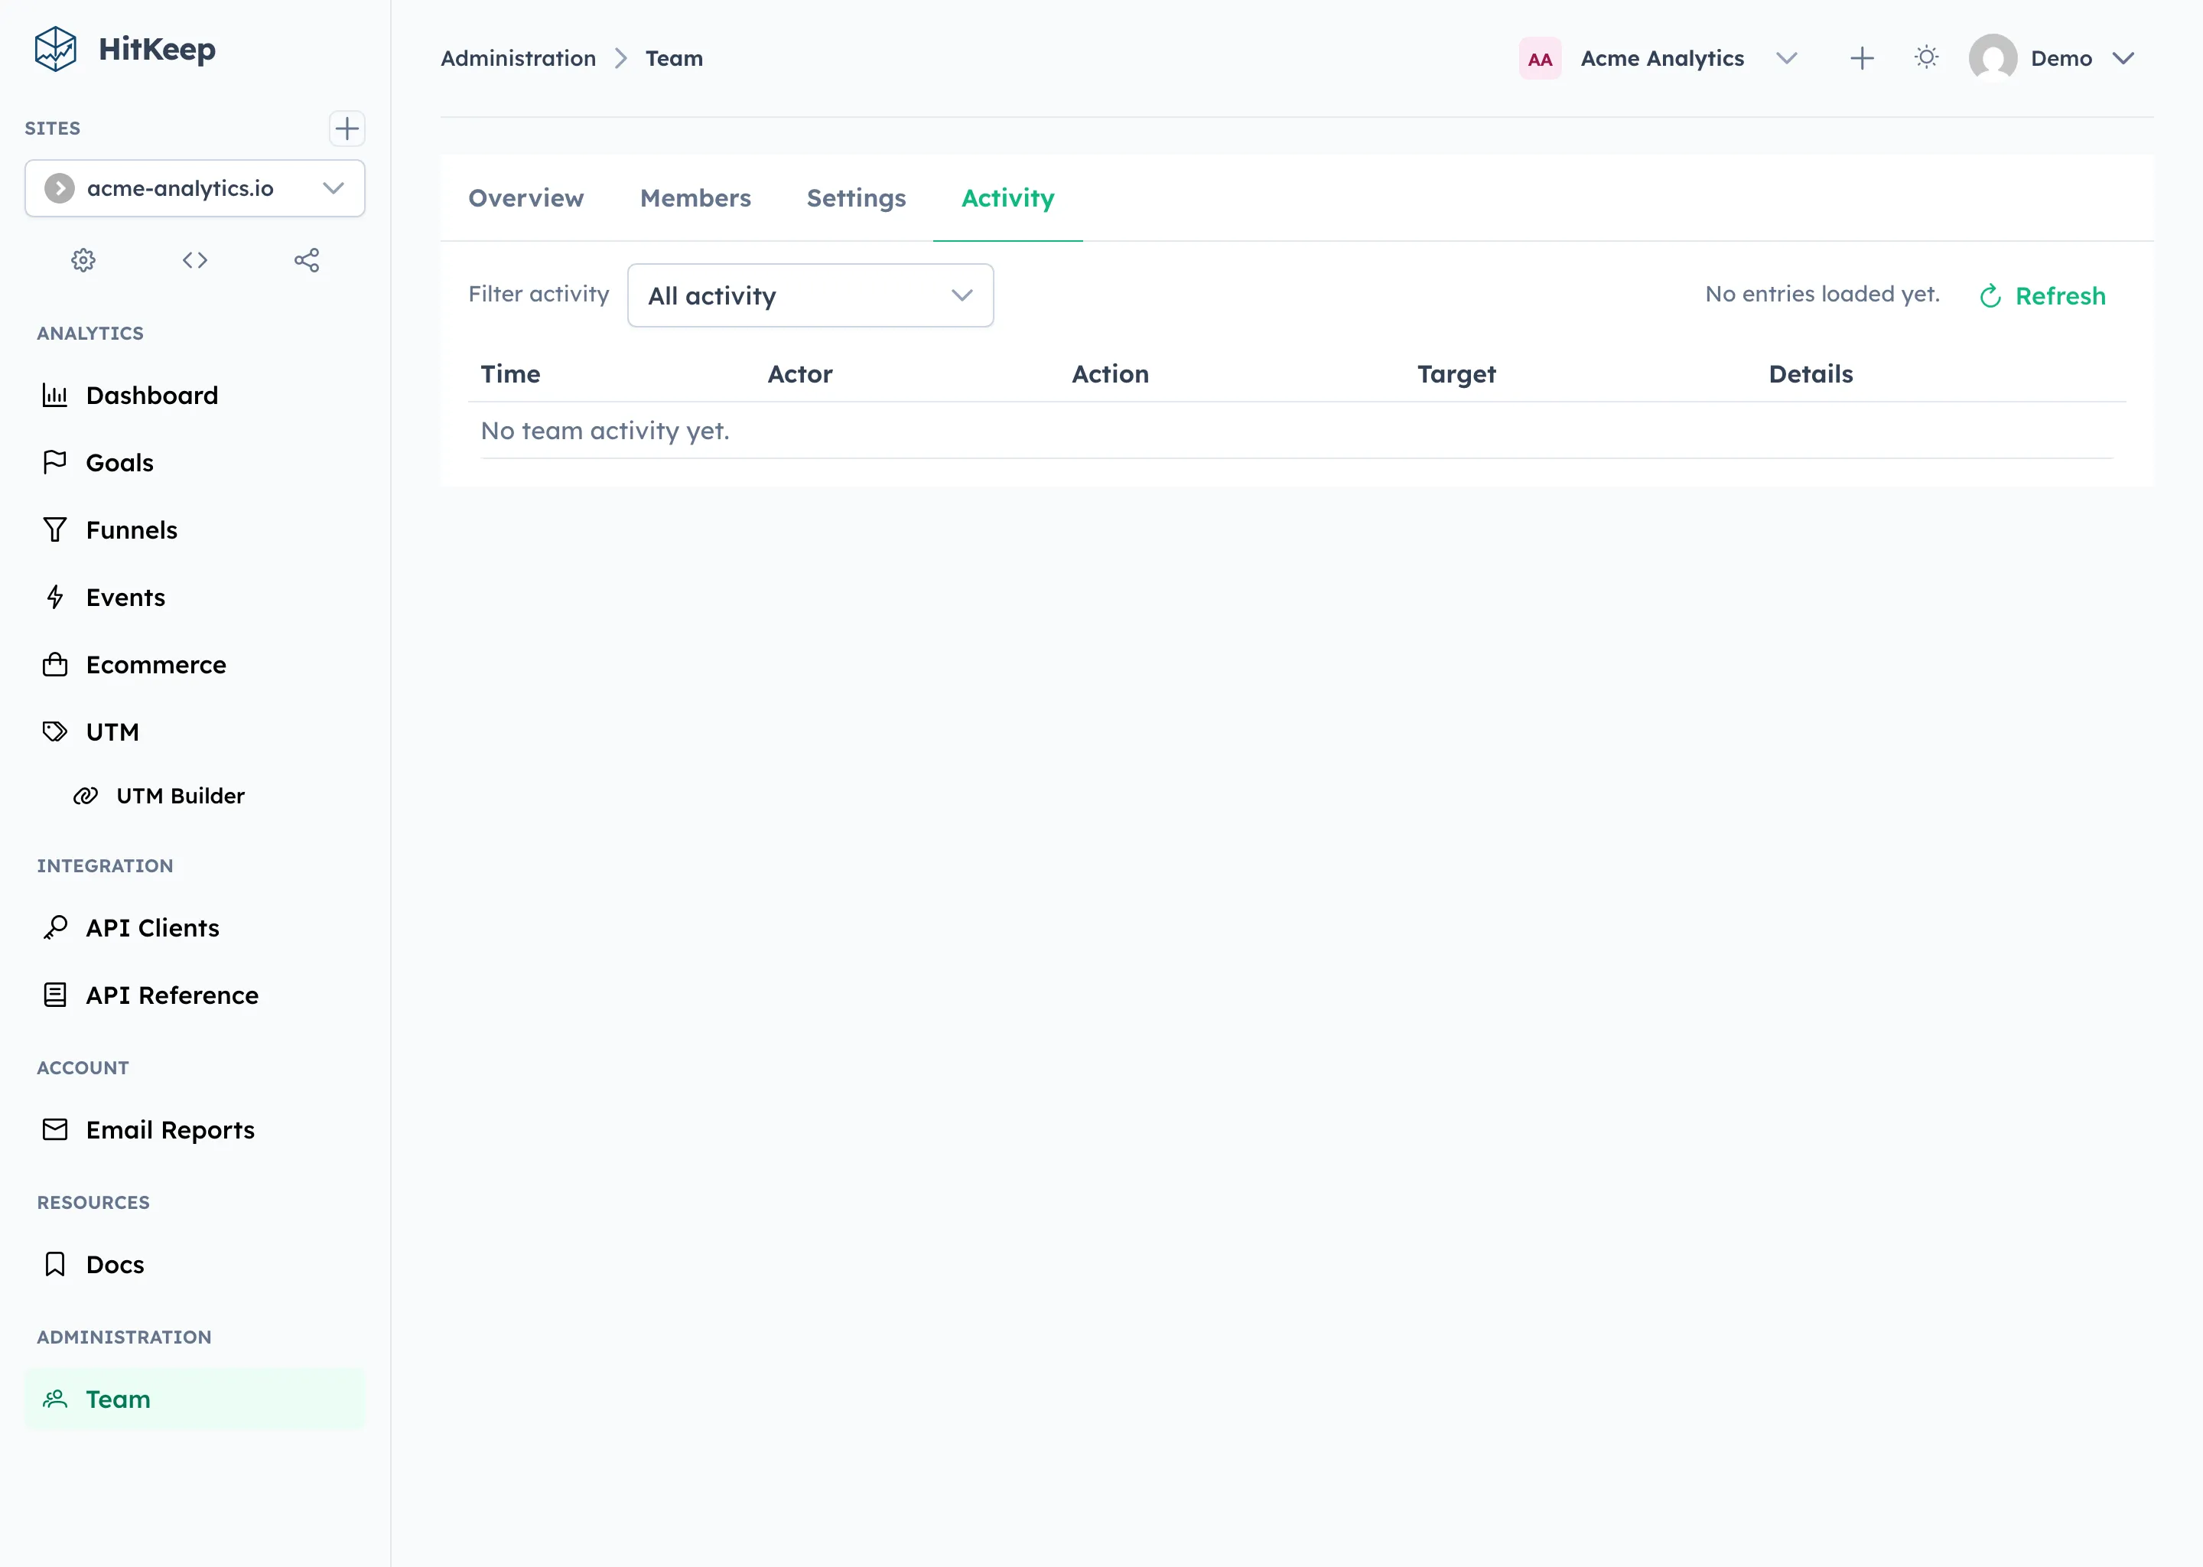Click the share site icon
The height and width of the screenshot is (1567, 2203).
[307, 260]
